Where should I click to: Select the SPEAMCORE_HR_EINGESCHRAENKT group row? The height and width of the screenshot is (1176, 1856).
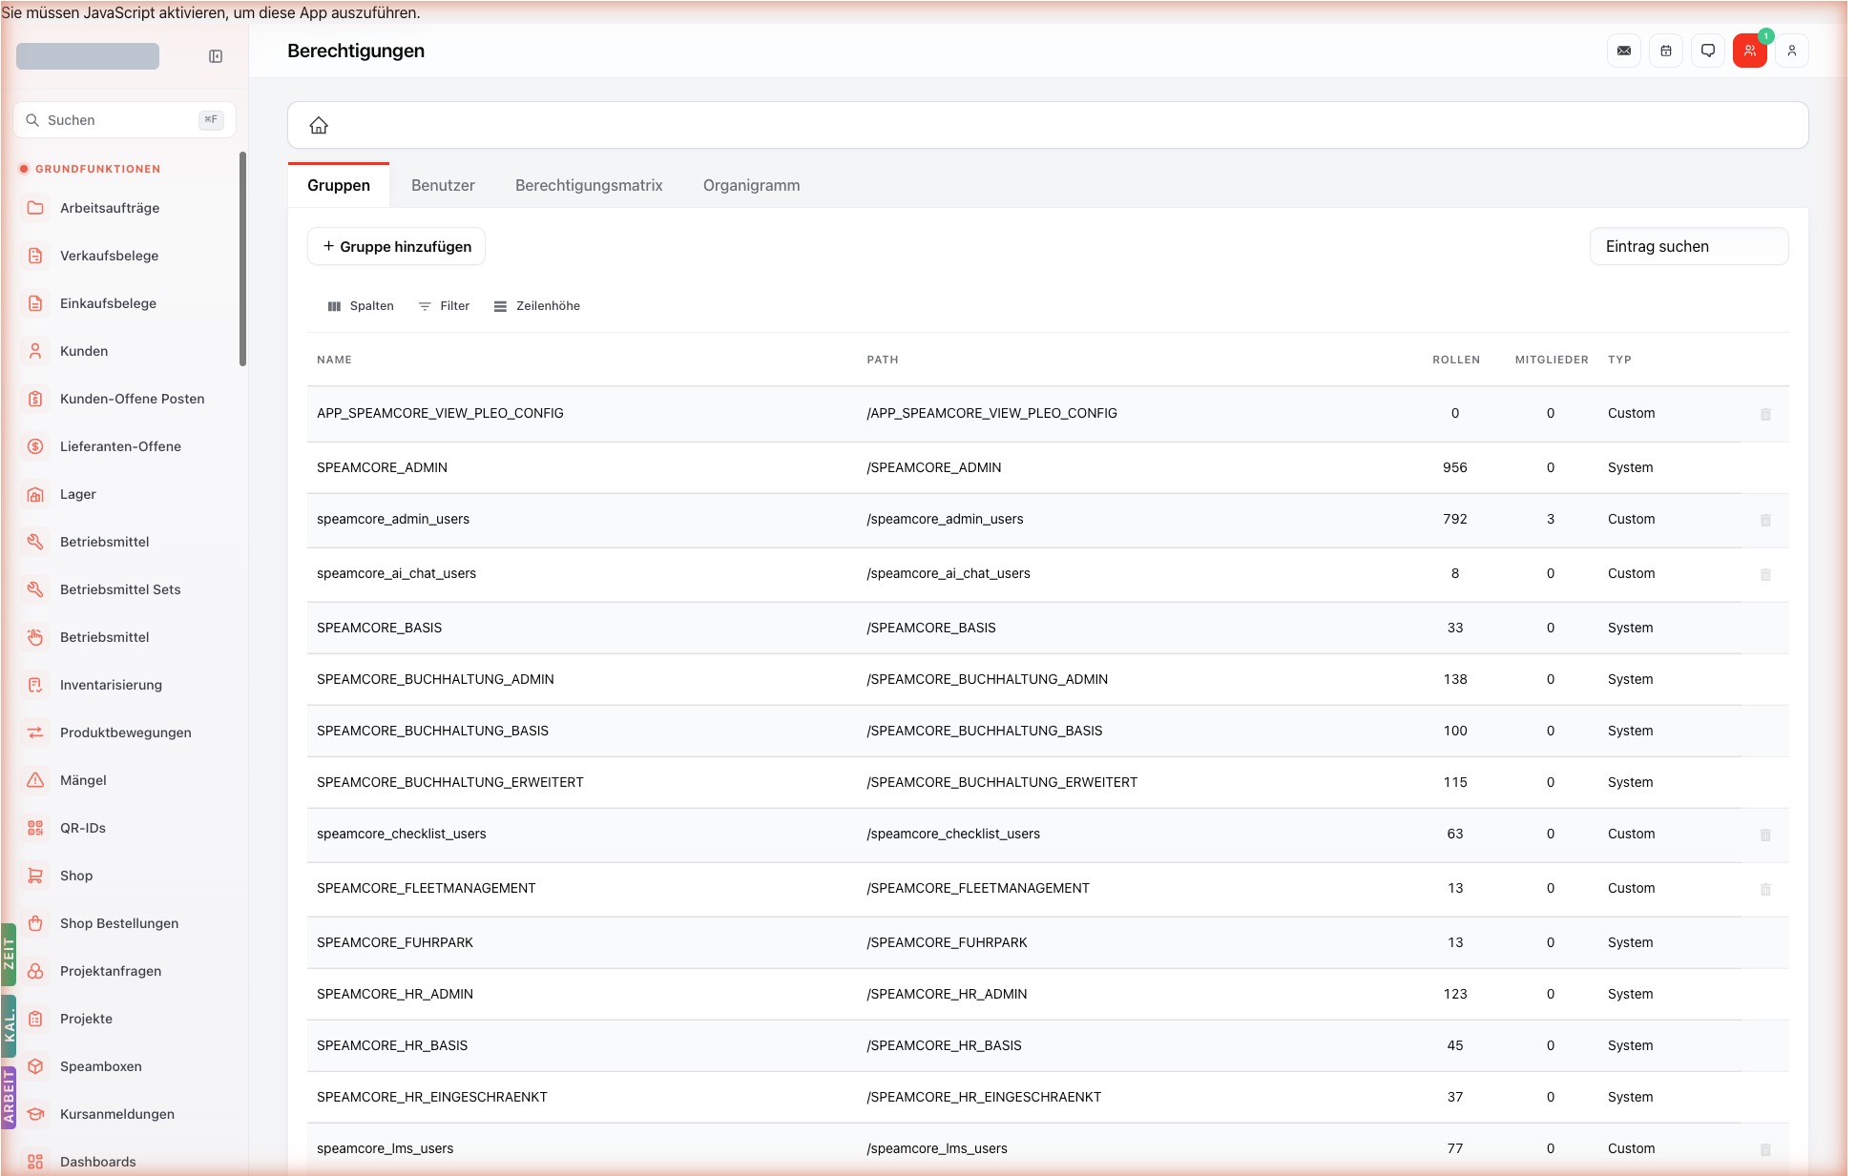[x=1048, y=1097]
